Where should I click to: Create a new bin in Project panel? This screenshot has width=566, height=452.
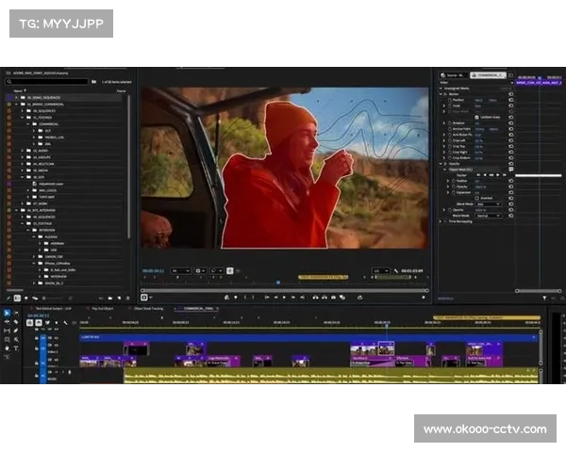[110, 299]
